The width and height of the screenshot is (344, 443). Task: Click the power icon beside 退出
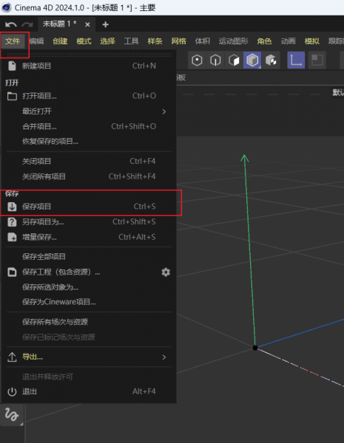coord(12,391)
